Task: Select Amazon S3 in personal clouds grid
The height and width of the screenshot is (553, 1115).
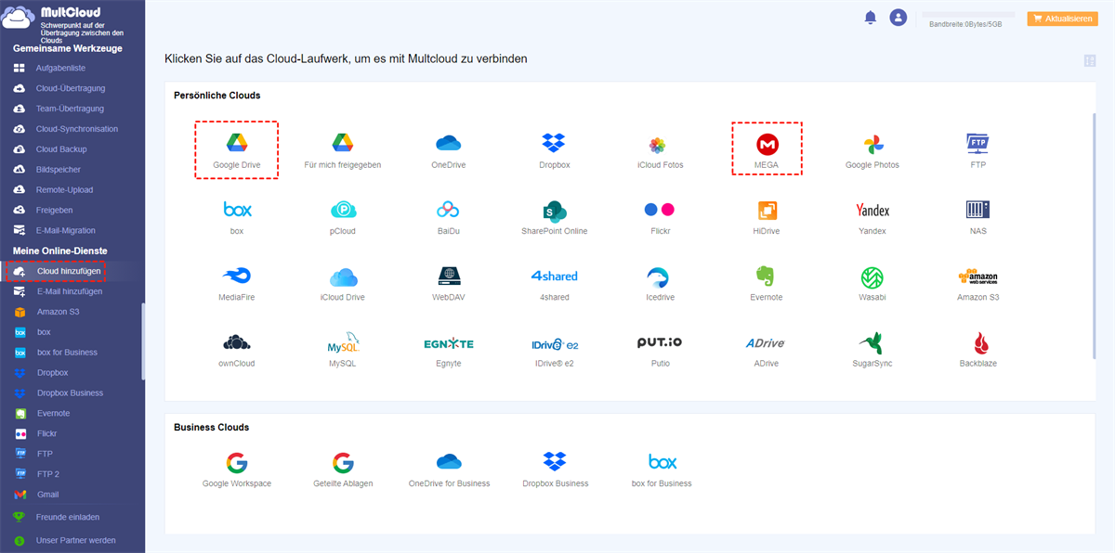Action: (x=978, y=276)
